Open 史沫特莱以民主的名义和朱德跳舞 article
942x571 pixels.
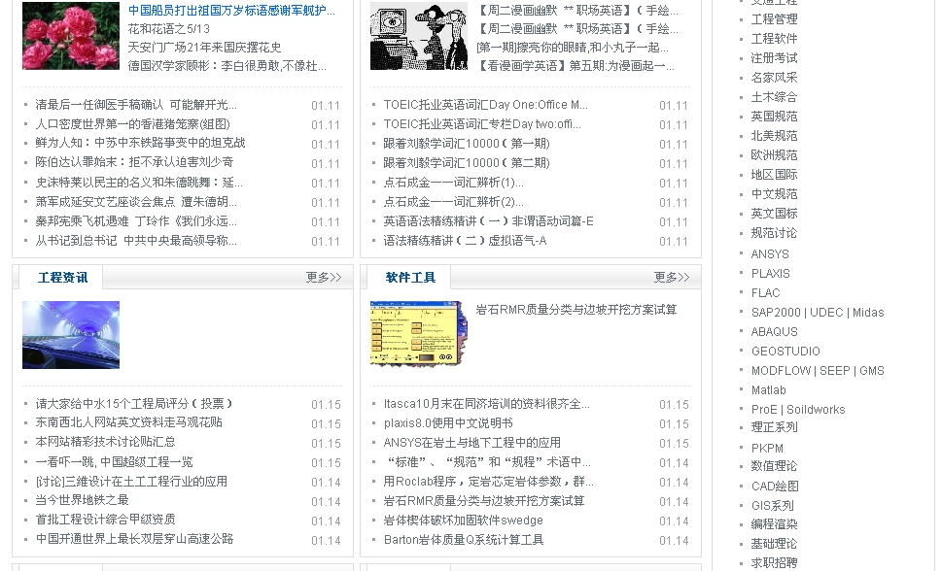pyautogui.click(x=139, y=183)
